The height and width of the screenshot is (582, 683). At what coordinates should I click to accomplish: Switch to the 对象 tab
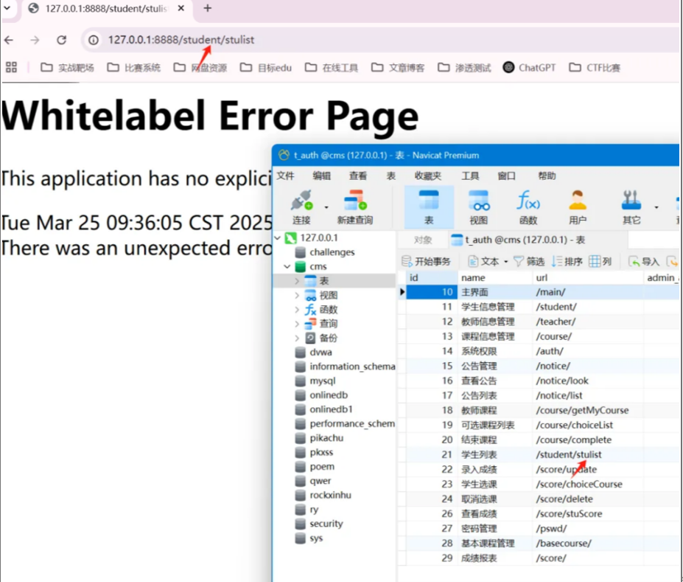tap(423, 240)
